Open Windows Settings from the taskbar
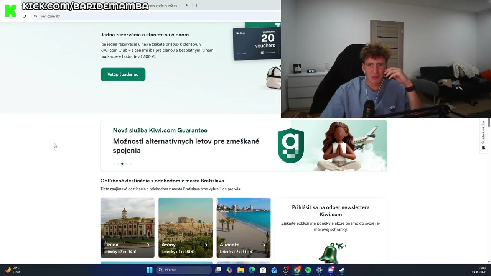This screenshot has height=276, width=491. tap(319, 270)
